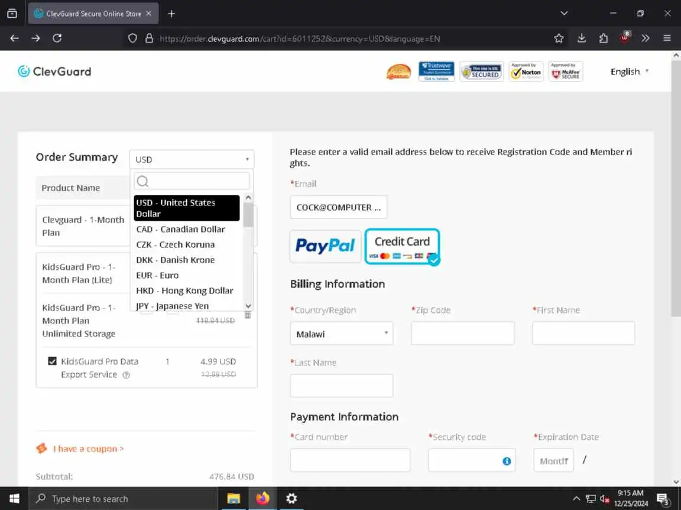Click the First Name field
This screenshot has height=510, width=681.
coord(583,334)
